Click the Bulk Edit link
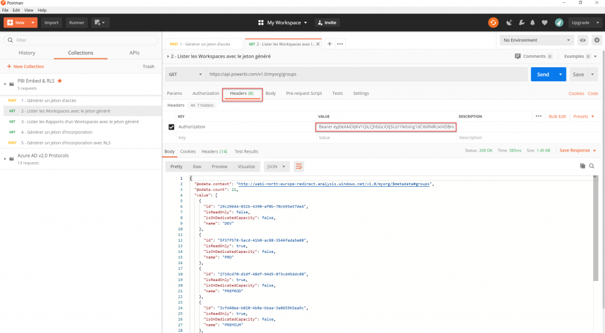Image resolution: width=605 pixels, height=333 pixels. coord(557,116)
